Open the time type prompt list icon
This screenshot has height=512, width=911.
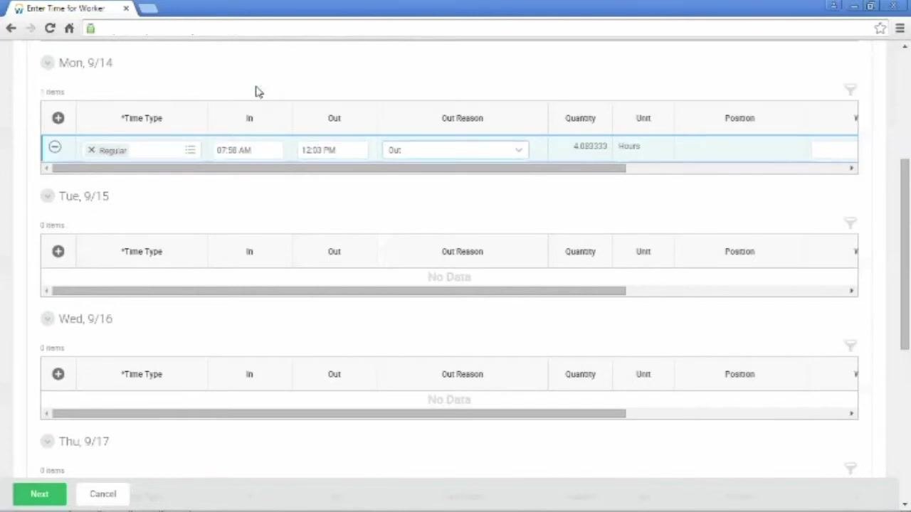(190, 150)
